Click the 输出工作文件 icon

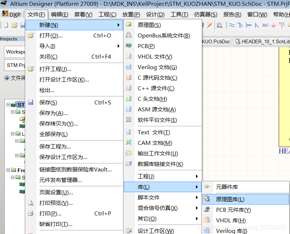pyautogui.click(x=129, y=153)
